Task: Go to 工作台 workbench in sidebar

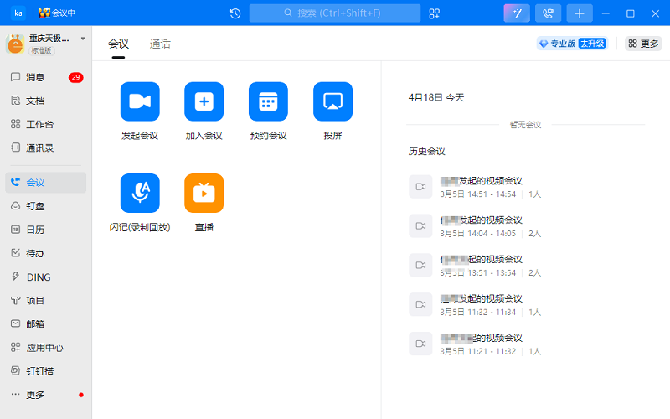Action: point(46,124)
